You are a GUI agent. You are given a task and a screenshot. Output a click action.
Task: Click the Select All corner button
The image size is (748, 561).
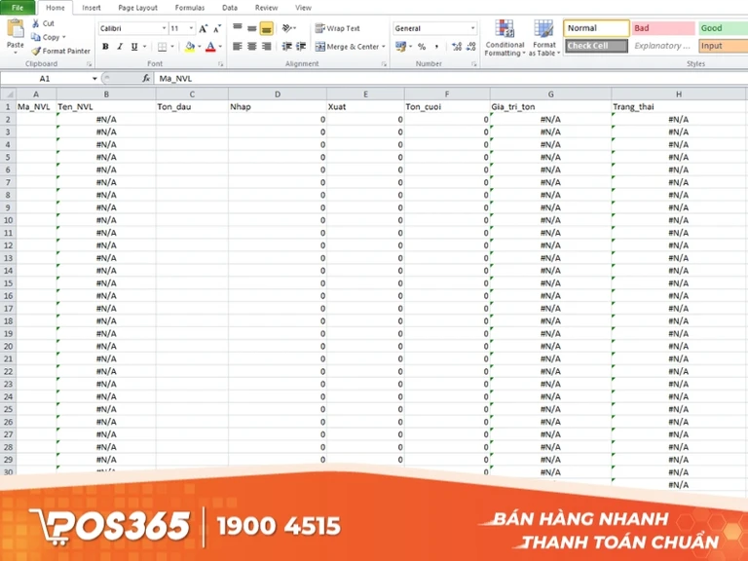coord(8,93)
